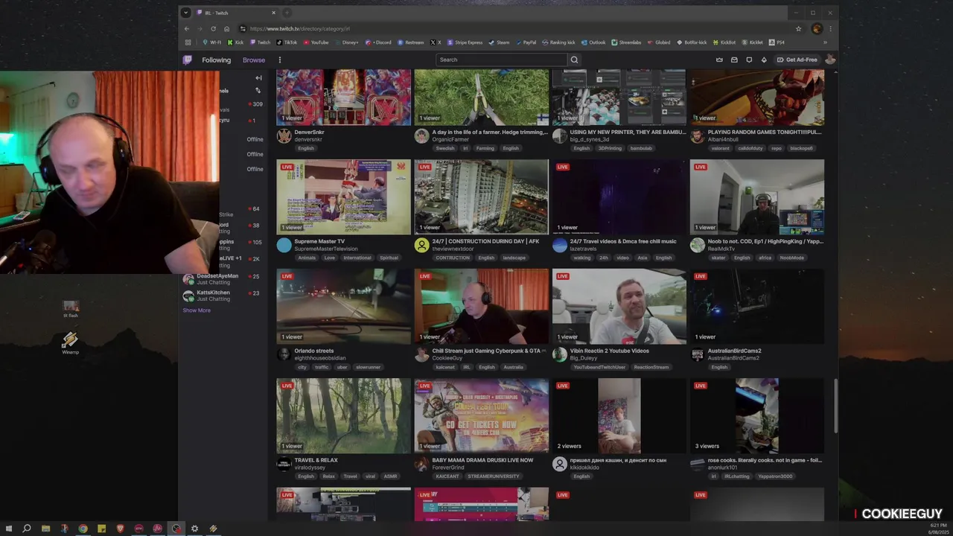This screenshot has width=953, height=536.
Task: Open the Steam bookmark
Action: coord(500,42)
